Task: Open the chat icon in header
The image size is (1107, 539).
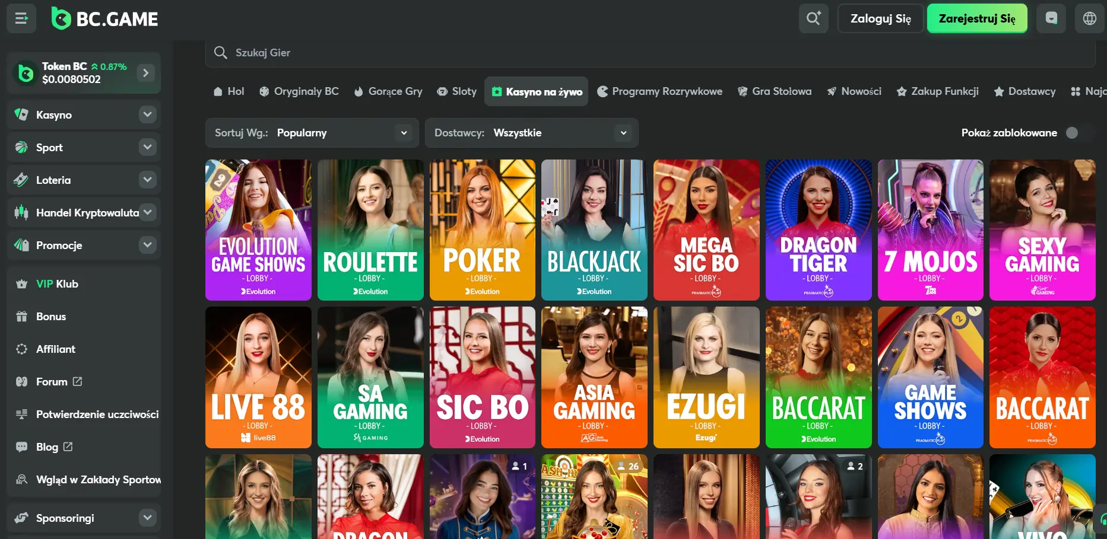Action: point(1051,18)
